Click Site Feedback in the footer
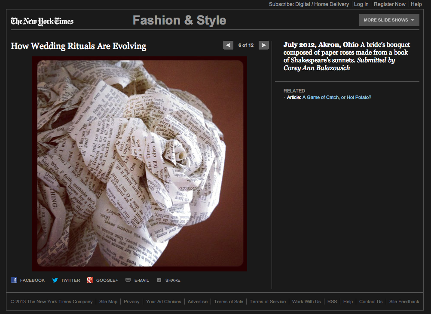Screen dimensions: 431x314 click(x=404, y=302)
